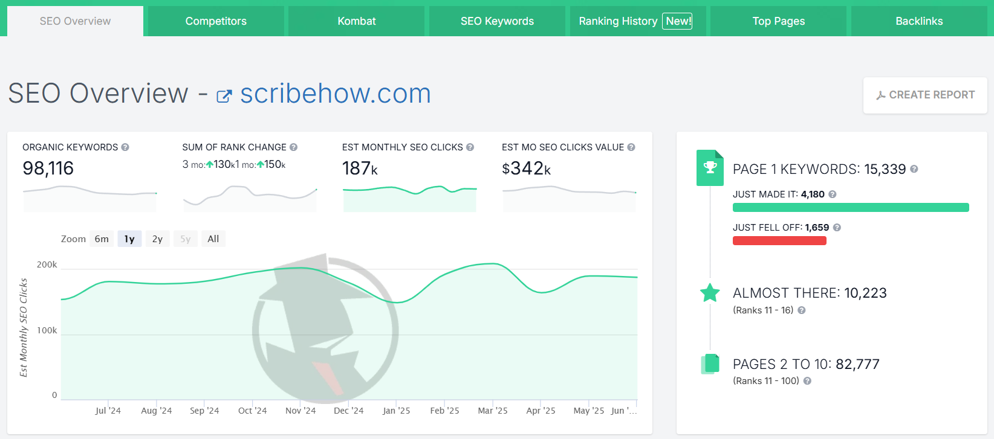This screenshot has width=994, height=439.
Task: Click the help icon next to Sum of Rank Change
Action: point(293,147)
